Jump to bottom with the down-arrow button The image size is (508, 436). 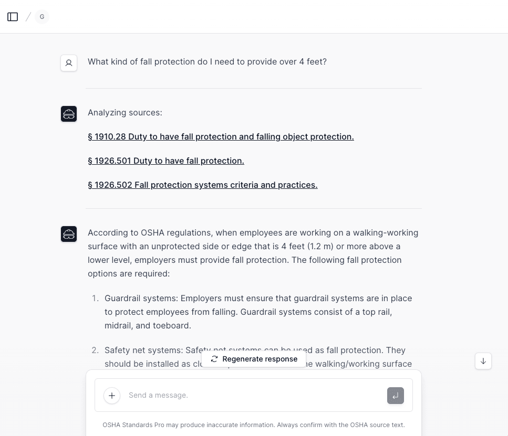483,361
